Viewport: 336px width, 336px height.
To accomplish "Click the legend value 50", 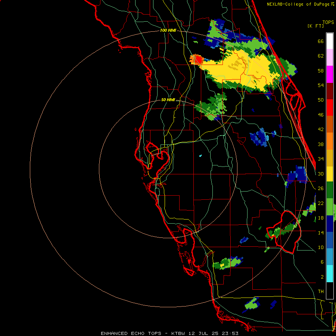I will 321,100.
